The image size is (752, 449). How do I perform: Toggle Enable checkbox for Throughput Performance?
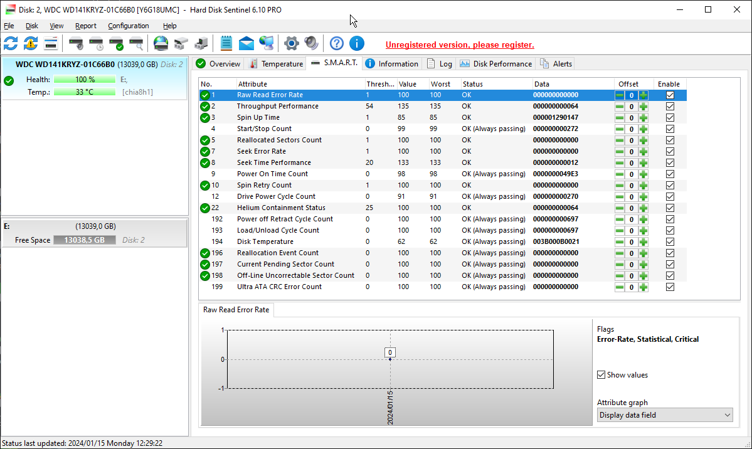(x=670, y=107)
